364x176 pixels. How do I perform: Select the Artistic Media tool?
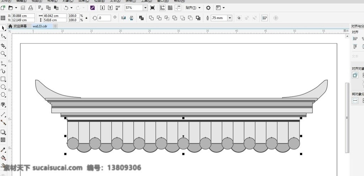[3, 71]
